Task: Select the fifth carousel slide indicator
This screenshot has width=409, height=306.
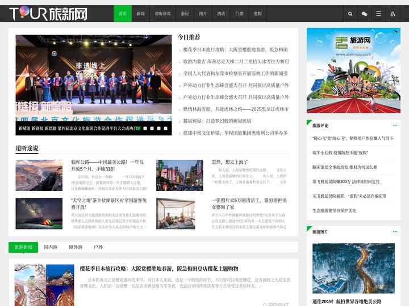Action: [x=166, y=128]
